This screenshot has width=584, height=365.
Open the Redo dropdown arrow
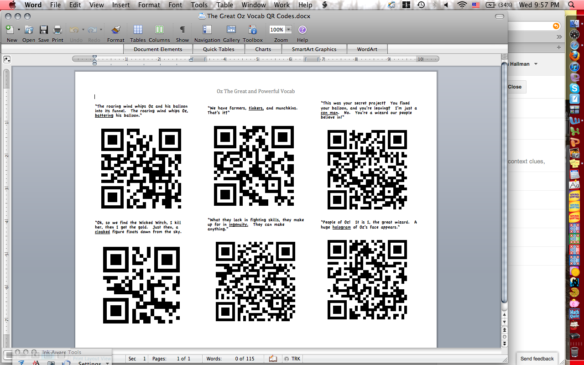point(100,29)
